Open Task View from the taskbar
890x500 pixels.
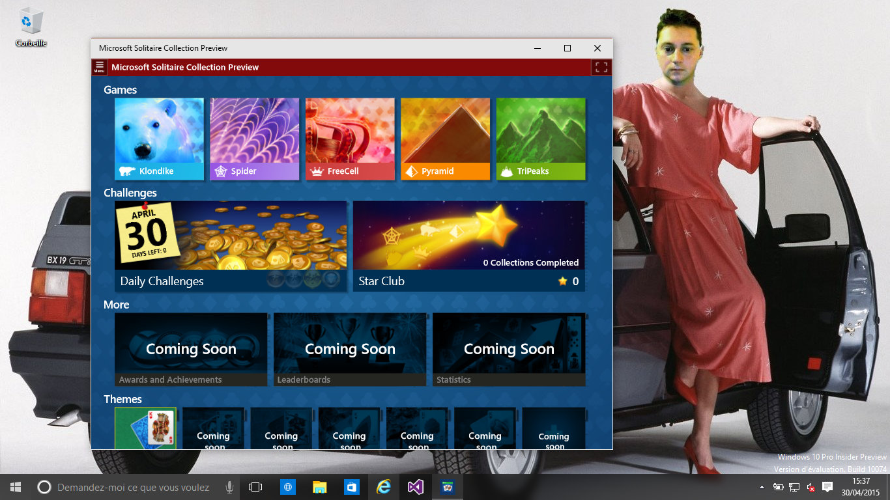[x=255, y=487]
